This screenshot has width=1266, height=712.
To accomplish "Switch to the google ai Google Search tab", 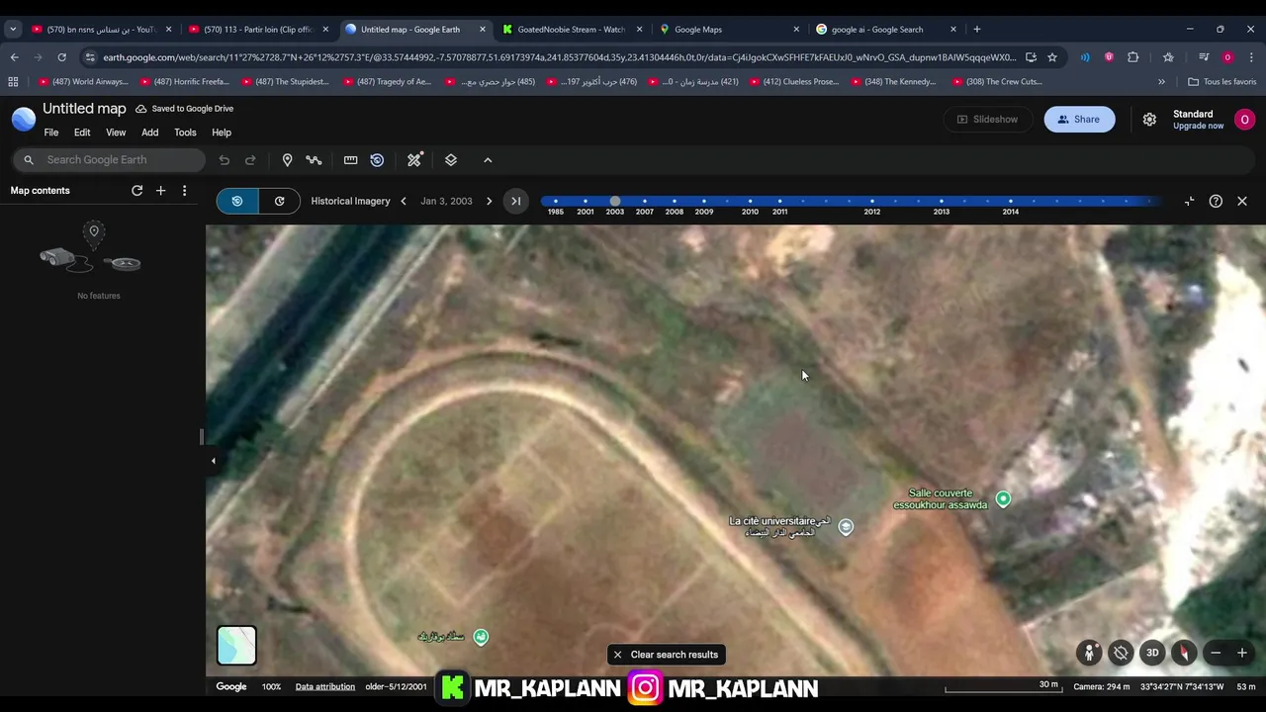I will 884,30.
